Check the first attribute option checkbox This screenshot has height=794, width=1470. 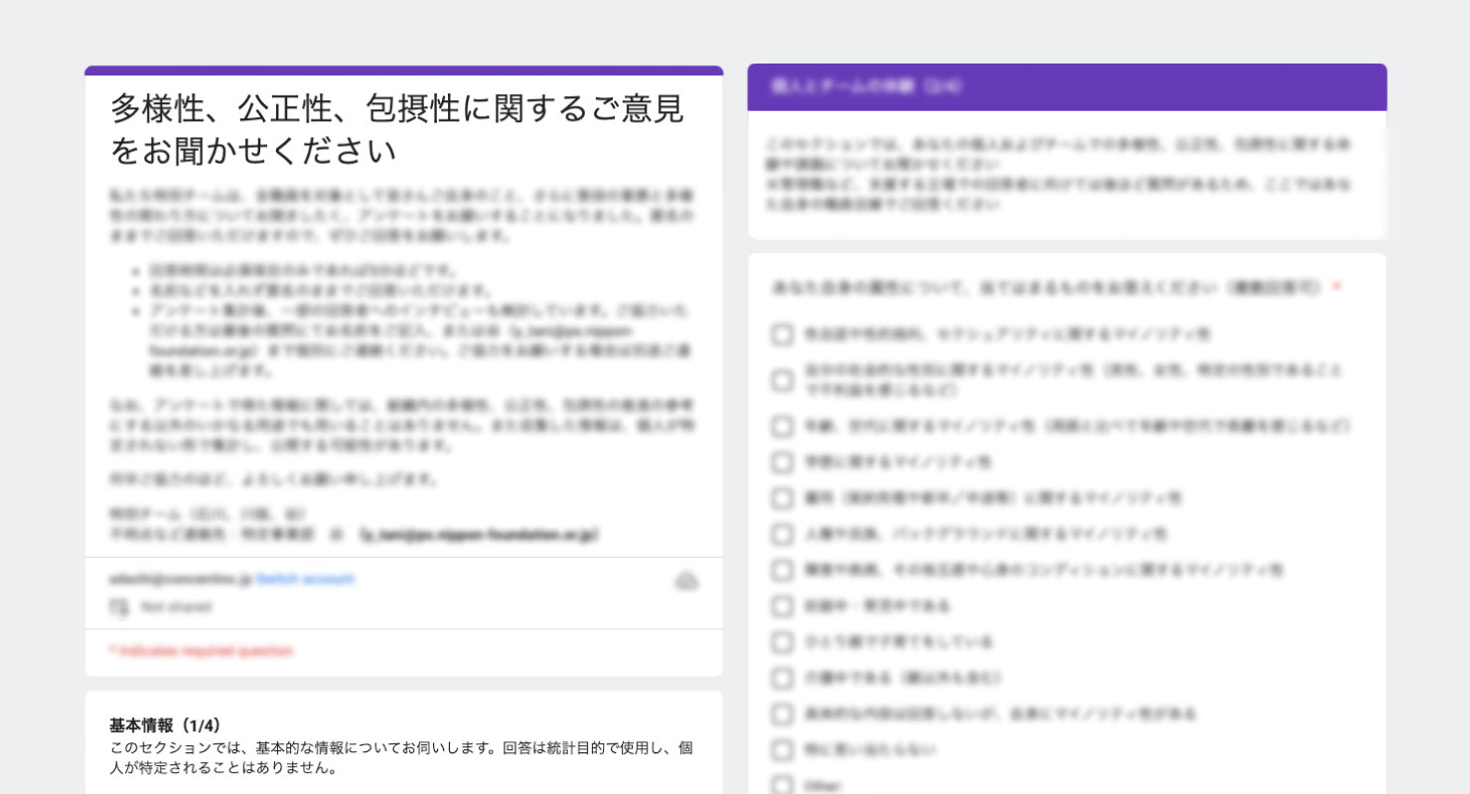(x=782, y=334)
